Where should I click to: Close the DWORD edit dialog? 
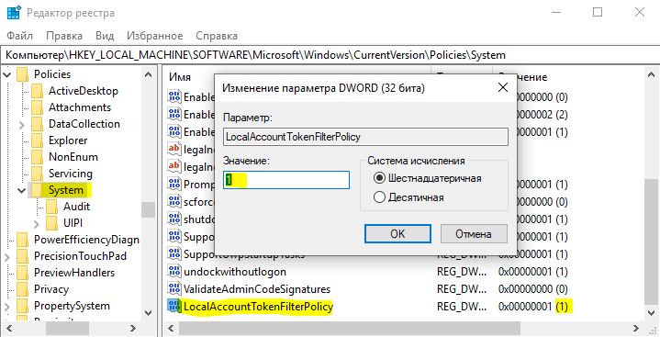coord(503,87)
